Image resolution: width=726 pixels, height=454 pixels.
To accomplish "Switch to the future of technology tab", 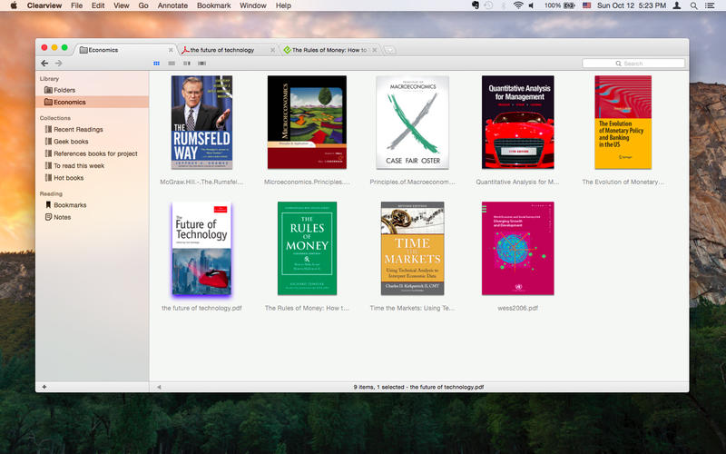I will click(221, 50).
